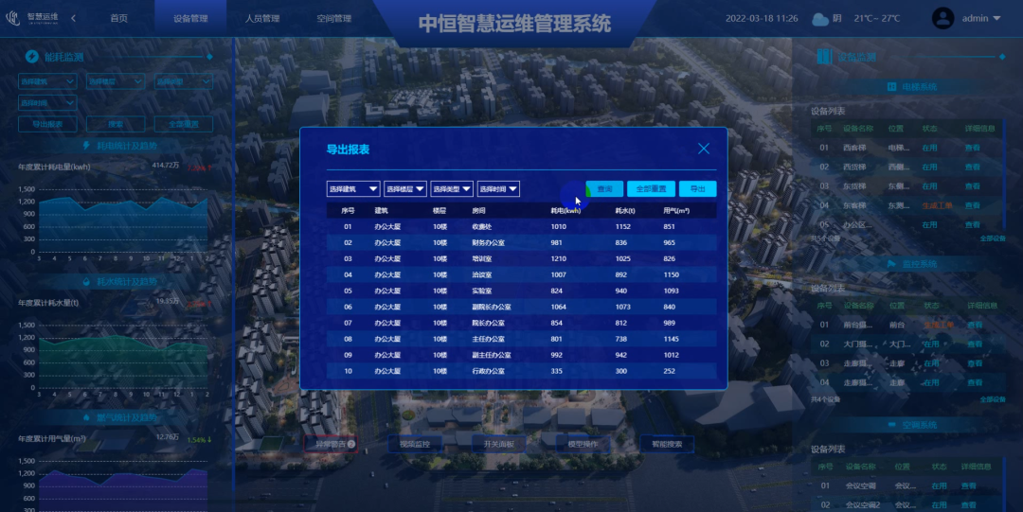Collapse navigation with the left chevron arrow
Screen dimensions: 1023x512
[x=73, y=18]
